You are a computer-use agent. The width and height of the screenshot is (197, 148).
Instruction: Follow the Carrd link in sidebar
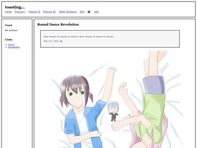[x=11, y=45]
